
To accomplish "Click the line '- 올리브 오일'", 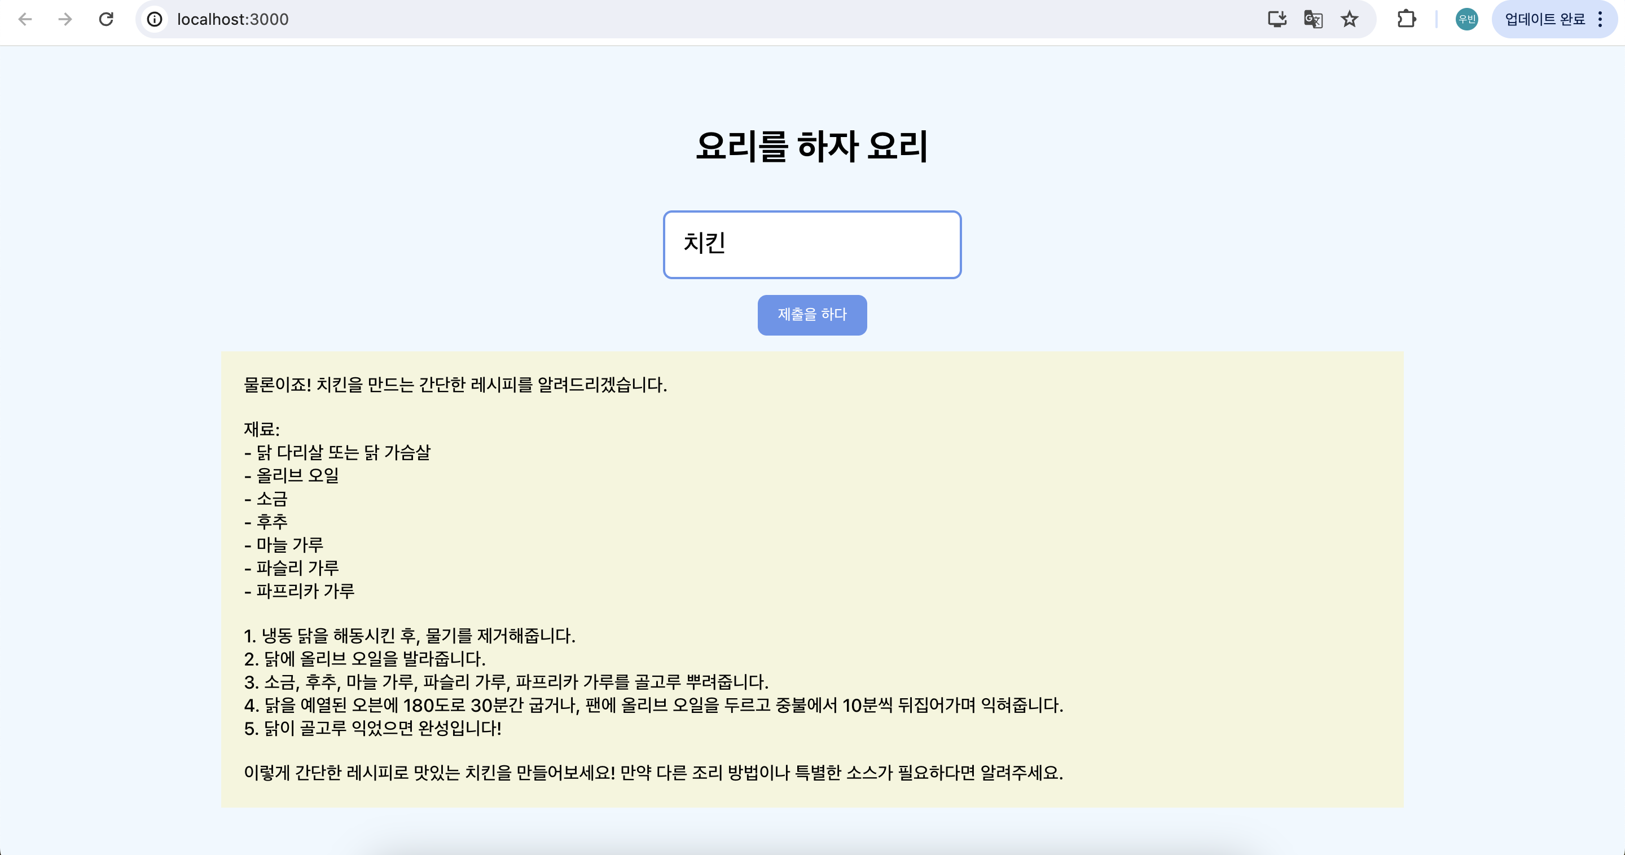I will click(292, 475).
